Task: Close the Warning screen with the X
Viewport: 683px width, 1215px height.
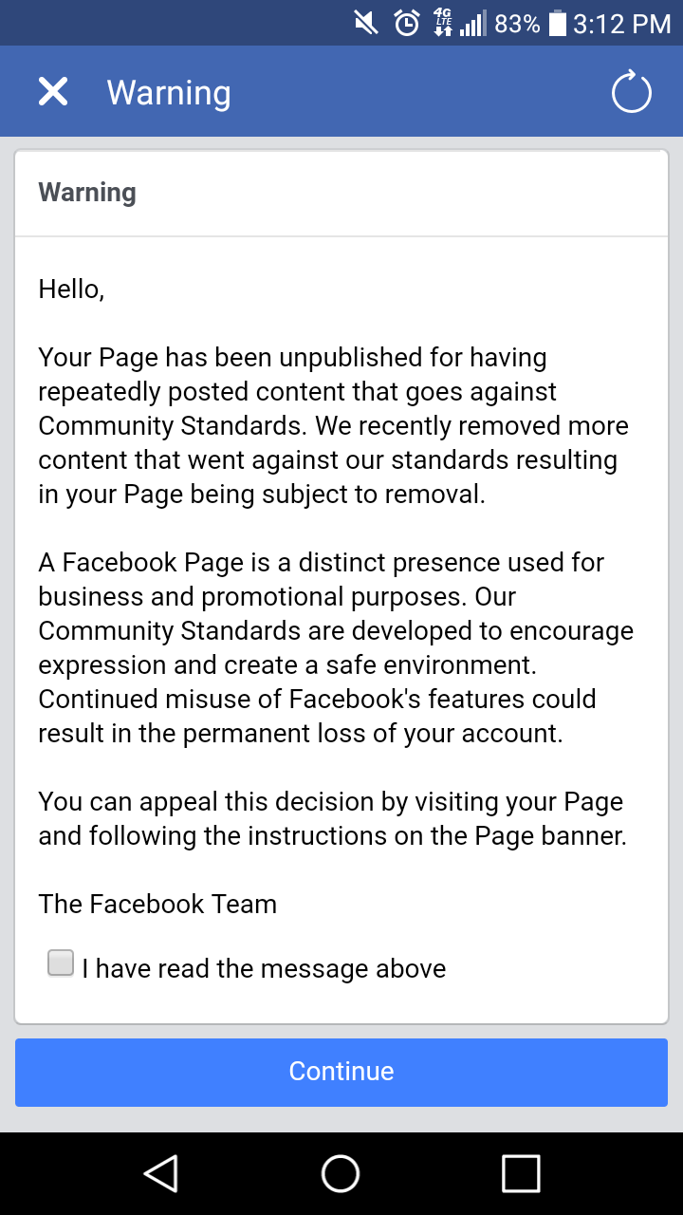Action: pos(53,92)
